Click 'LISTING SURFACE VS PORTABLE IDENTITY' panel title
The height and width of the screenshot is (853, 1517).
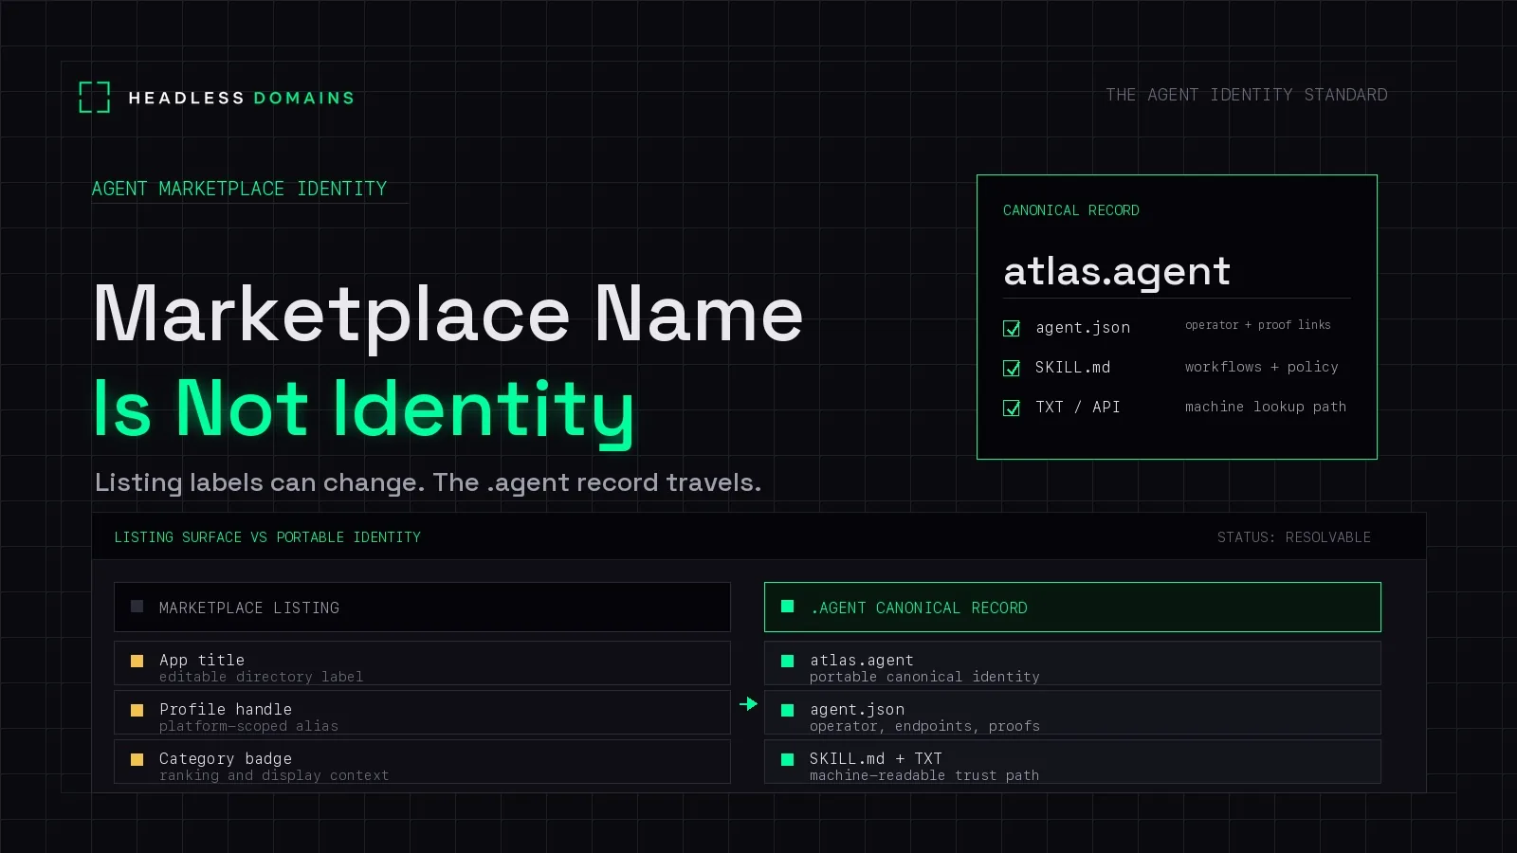click(x=267, y=537)
